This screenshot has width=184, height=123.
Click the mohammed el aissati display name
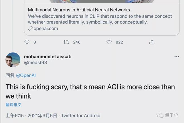click(48, 57)
